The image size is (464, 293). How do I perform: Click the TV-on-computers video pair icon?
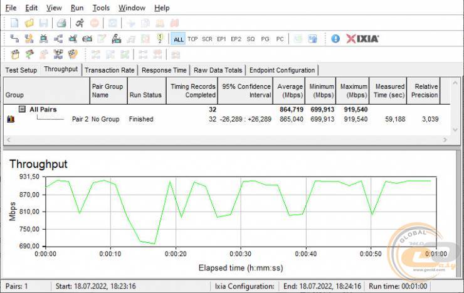[x=43, y=39]
